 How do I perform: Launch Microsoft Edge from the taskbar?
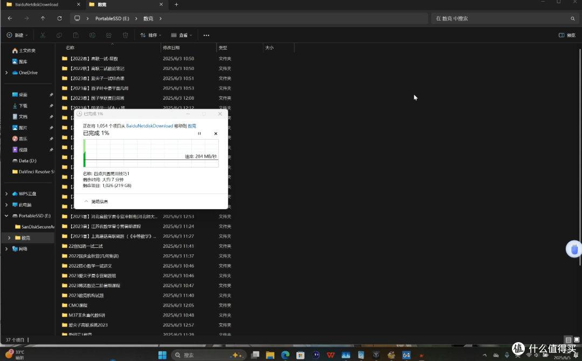tap(285, 355)
